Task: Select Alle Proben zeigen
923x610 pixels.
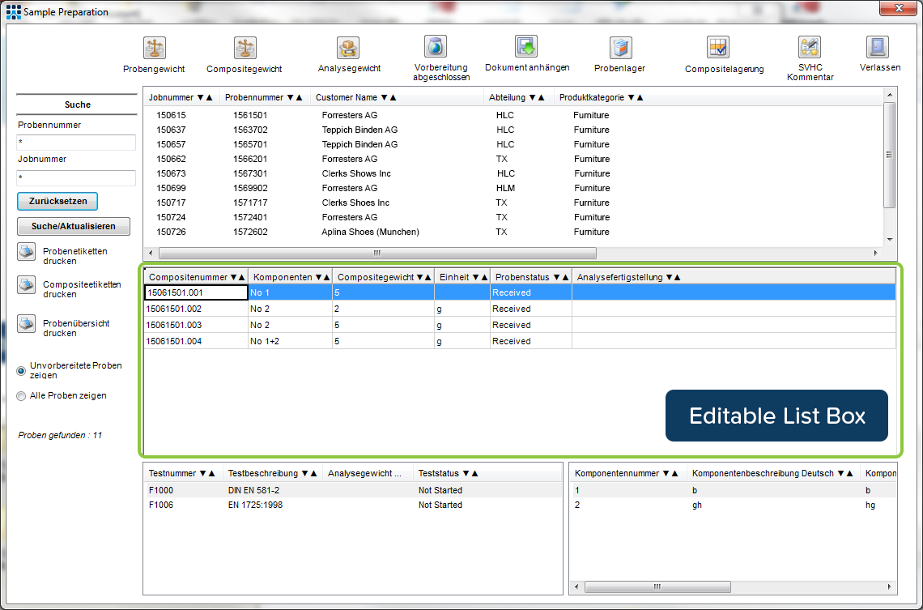Action: click(x=19, y=395)
